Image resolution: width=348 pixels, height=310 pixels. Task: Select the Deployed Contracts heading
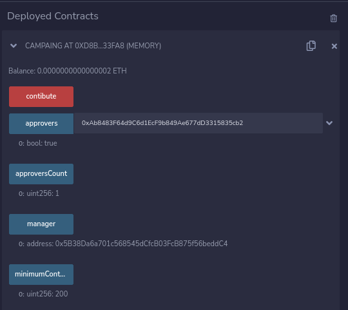[x=53, y=16]
